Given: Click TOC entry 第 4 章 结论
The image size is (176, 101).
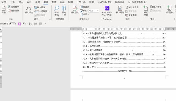Looking at the screenshot, I should click(124, 67).
